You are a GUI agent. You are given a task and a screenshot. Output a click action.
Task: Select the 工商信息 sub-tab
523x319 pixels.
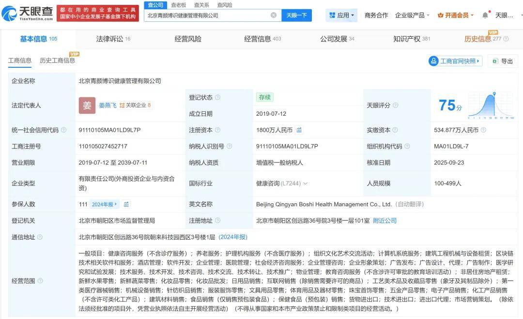click(20, 61)
